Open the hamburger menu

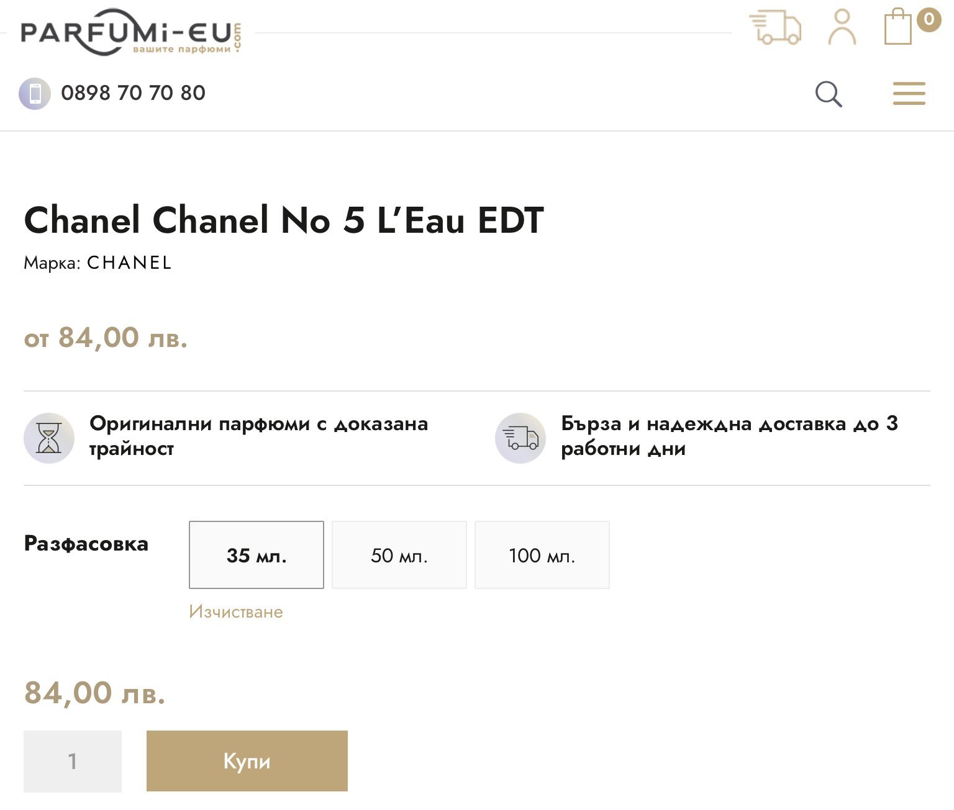pos(909,94)
